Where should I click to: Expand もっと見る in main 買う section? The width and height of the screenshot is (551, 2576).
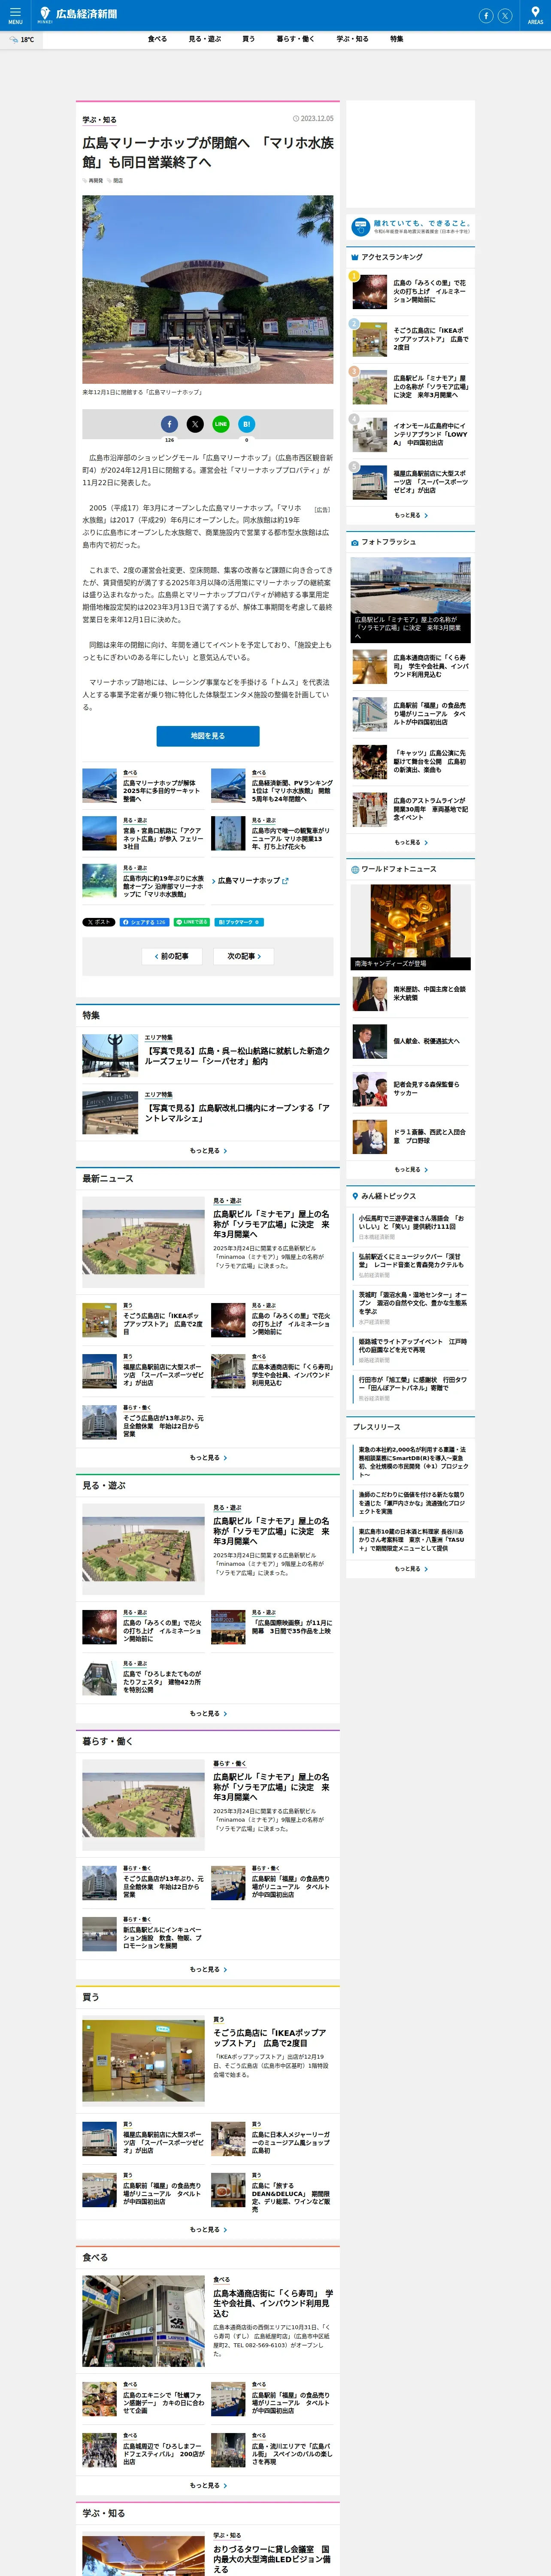point(208,2229)
